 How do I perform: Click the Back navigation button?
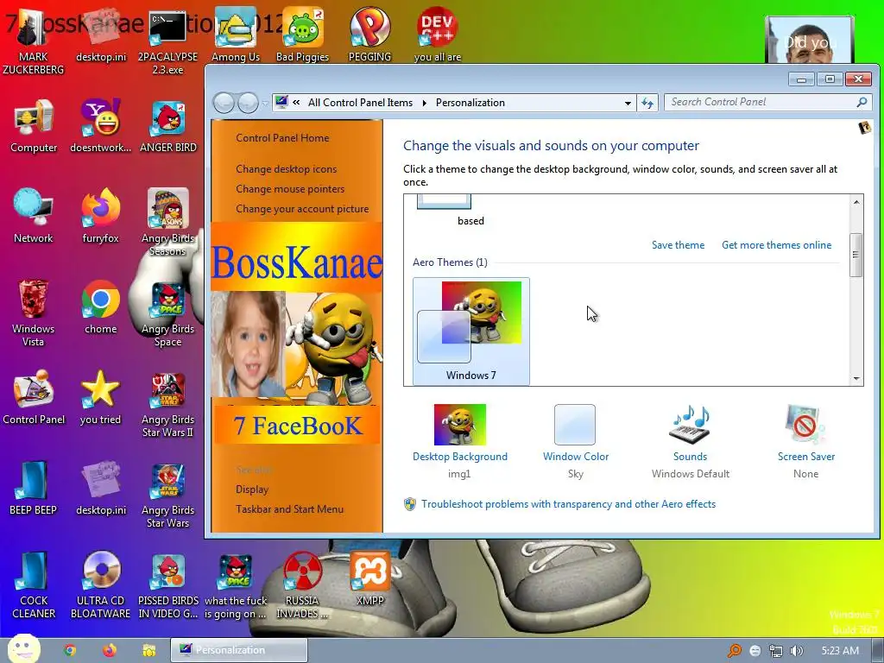tap(224, 104)
